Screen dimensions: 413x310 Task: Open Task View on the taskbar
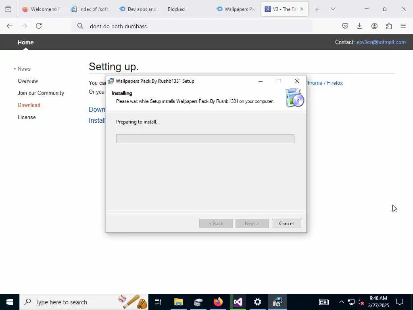[158, 302]
